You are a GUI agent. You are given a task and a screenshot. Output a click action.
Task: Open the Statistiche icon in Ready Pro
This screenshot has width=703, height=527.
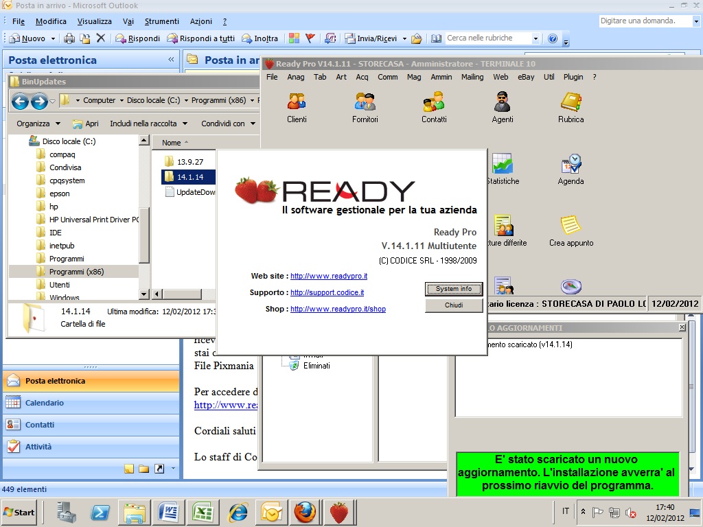pyautogui.click(x=503, y=169)
